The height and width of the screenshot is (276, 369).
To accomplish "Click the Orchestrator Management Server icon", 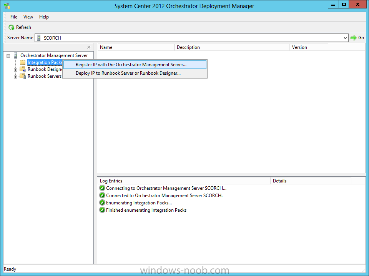I will pyautogui.click(x=15, y=55).
